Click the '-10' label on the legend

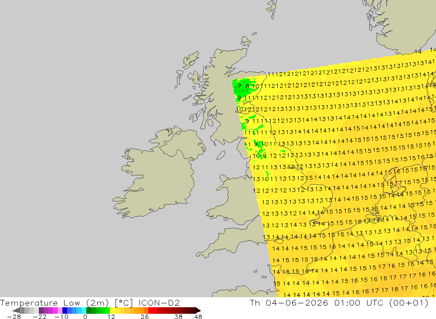[61, 317]
